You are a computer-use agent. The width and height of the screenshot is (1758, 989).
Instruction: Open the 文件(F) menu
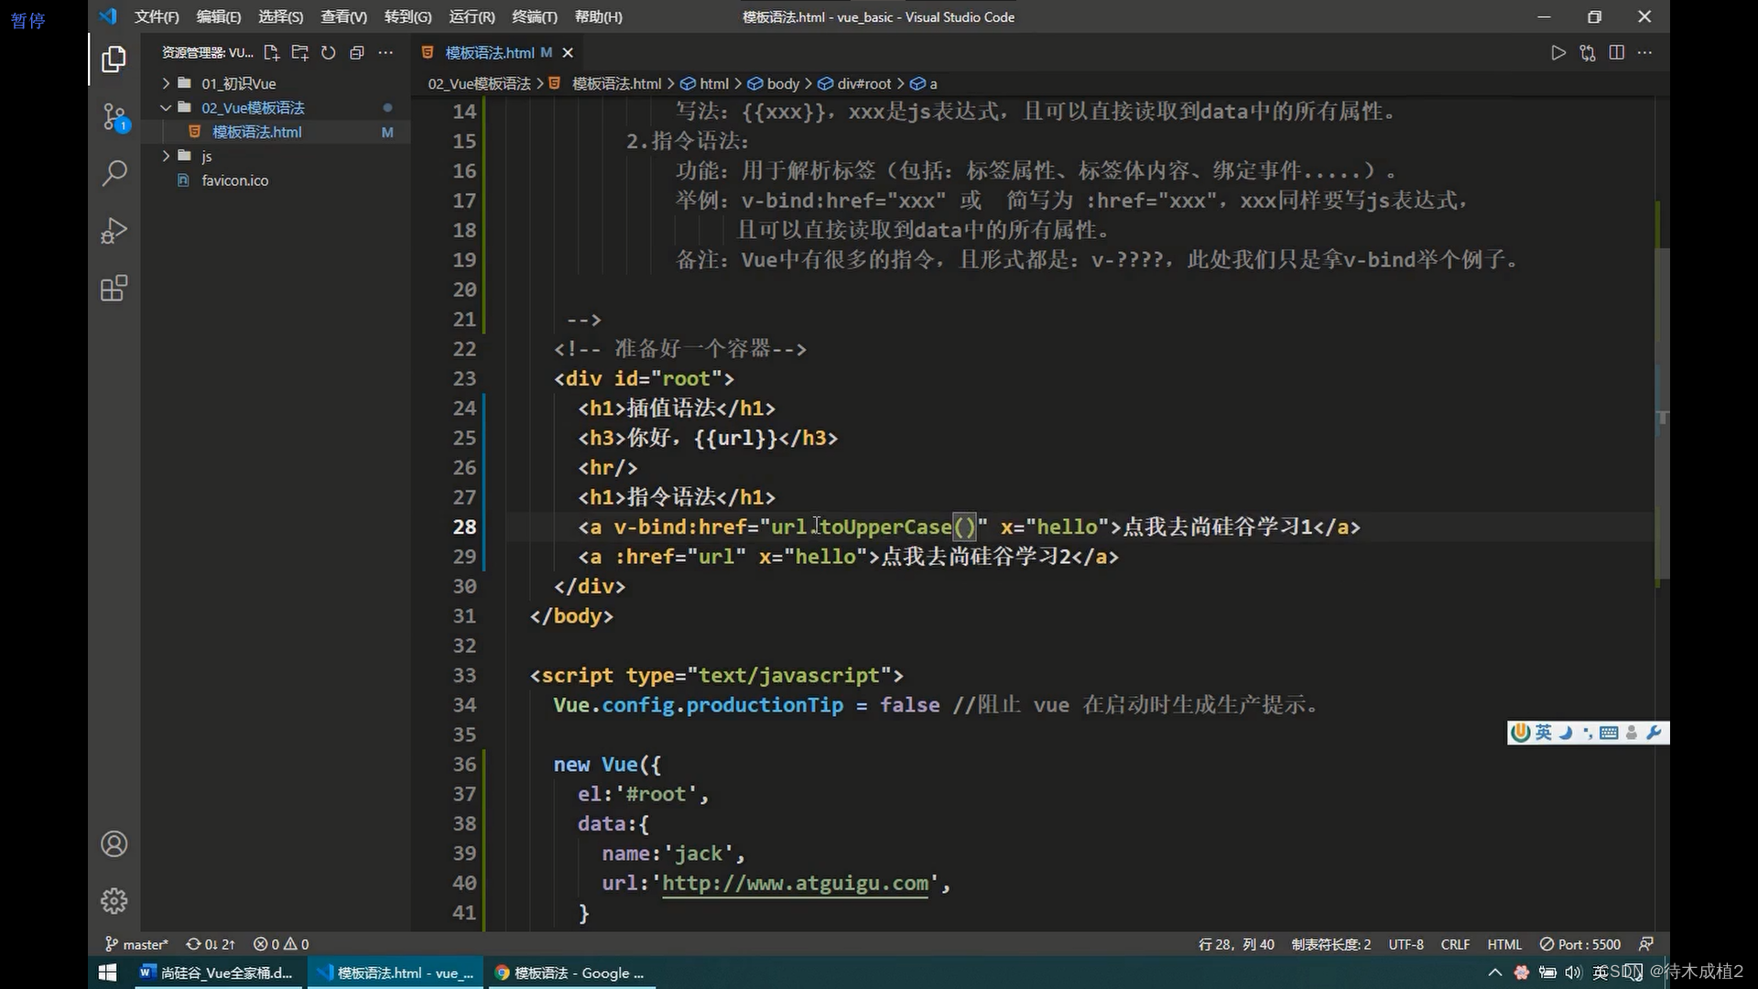tap(157, 16)
